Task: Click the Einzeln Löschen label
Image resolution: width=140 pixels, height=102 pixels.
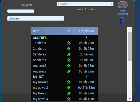Action: tap(85, 9)
